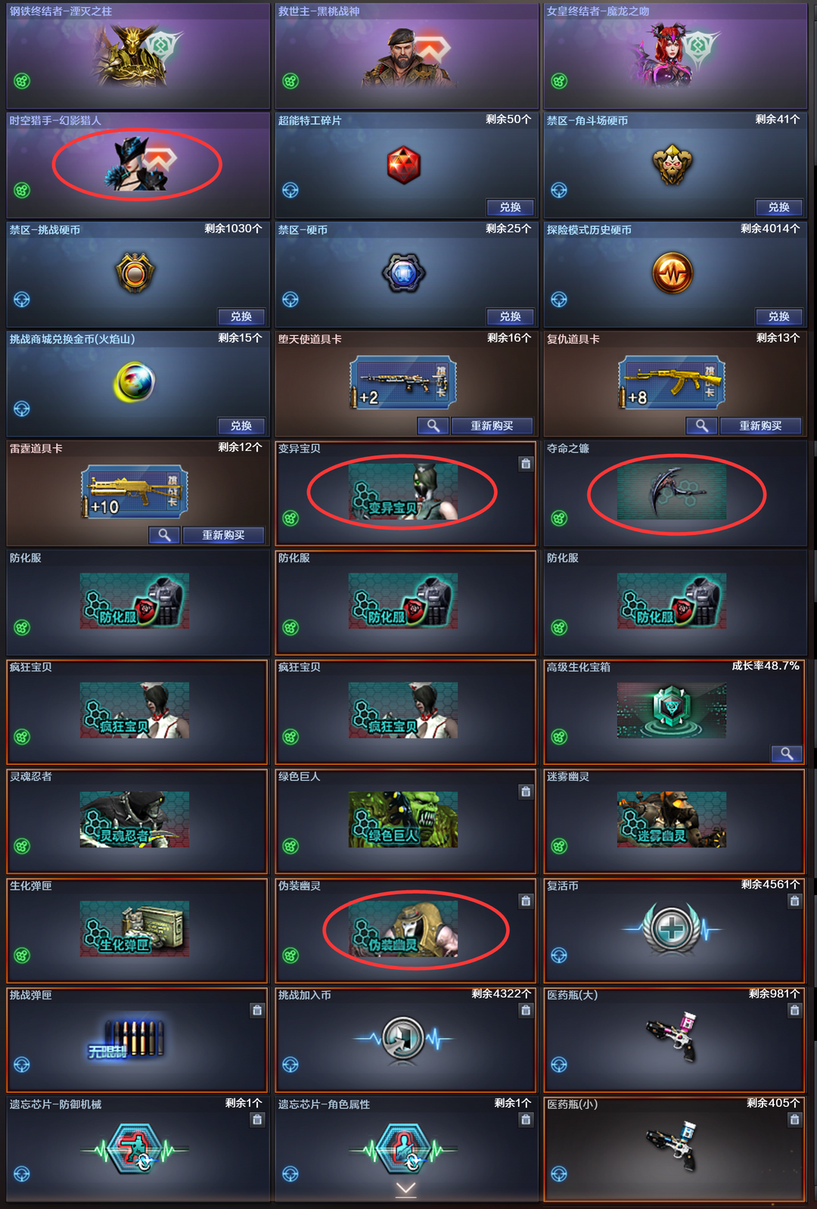This screenshot has height=1209, width=817.
Task: Click the 超能特工碎片 red gem icon
Action: pos(404,165)
